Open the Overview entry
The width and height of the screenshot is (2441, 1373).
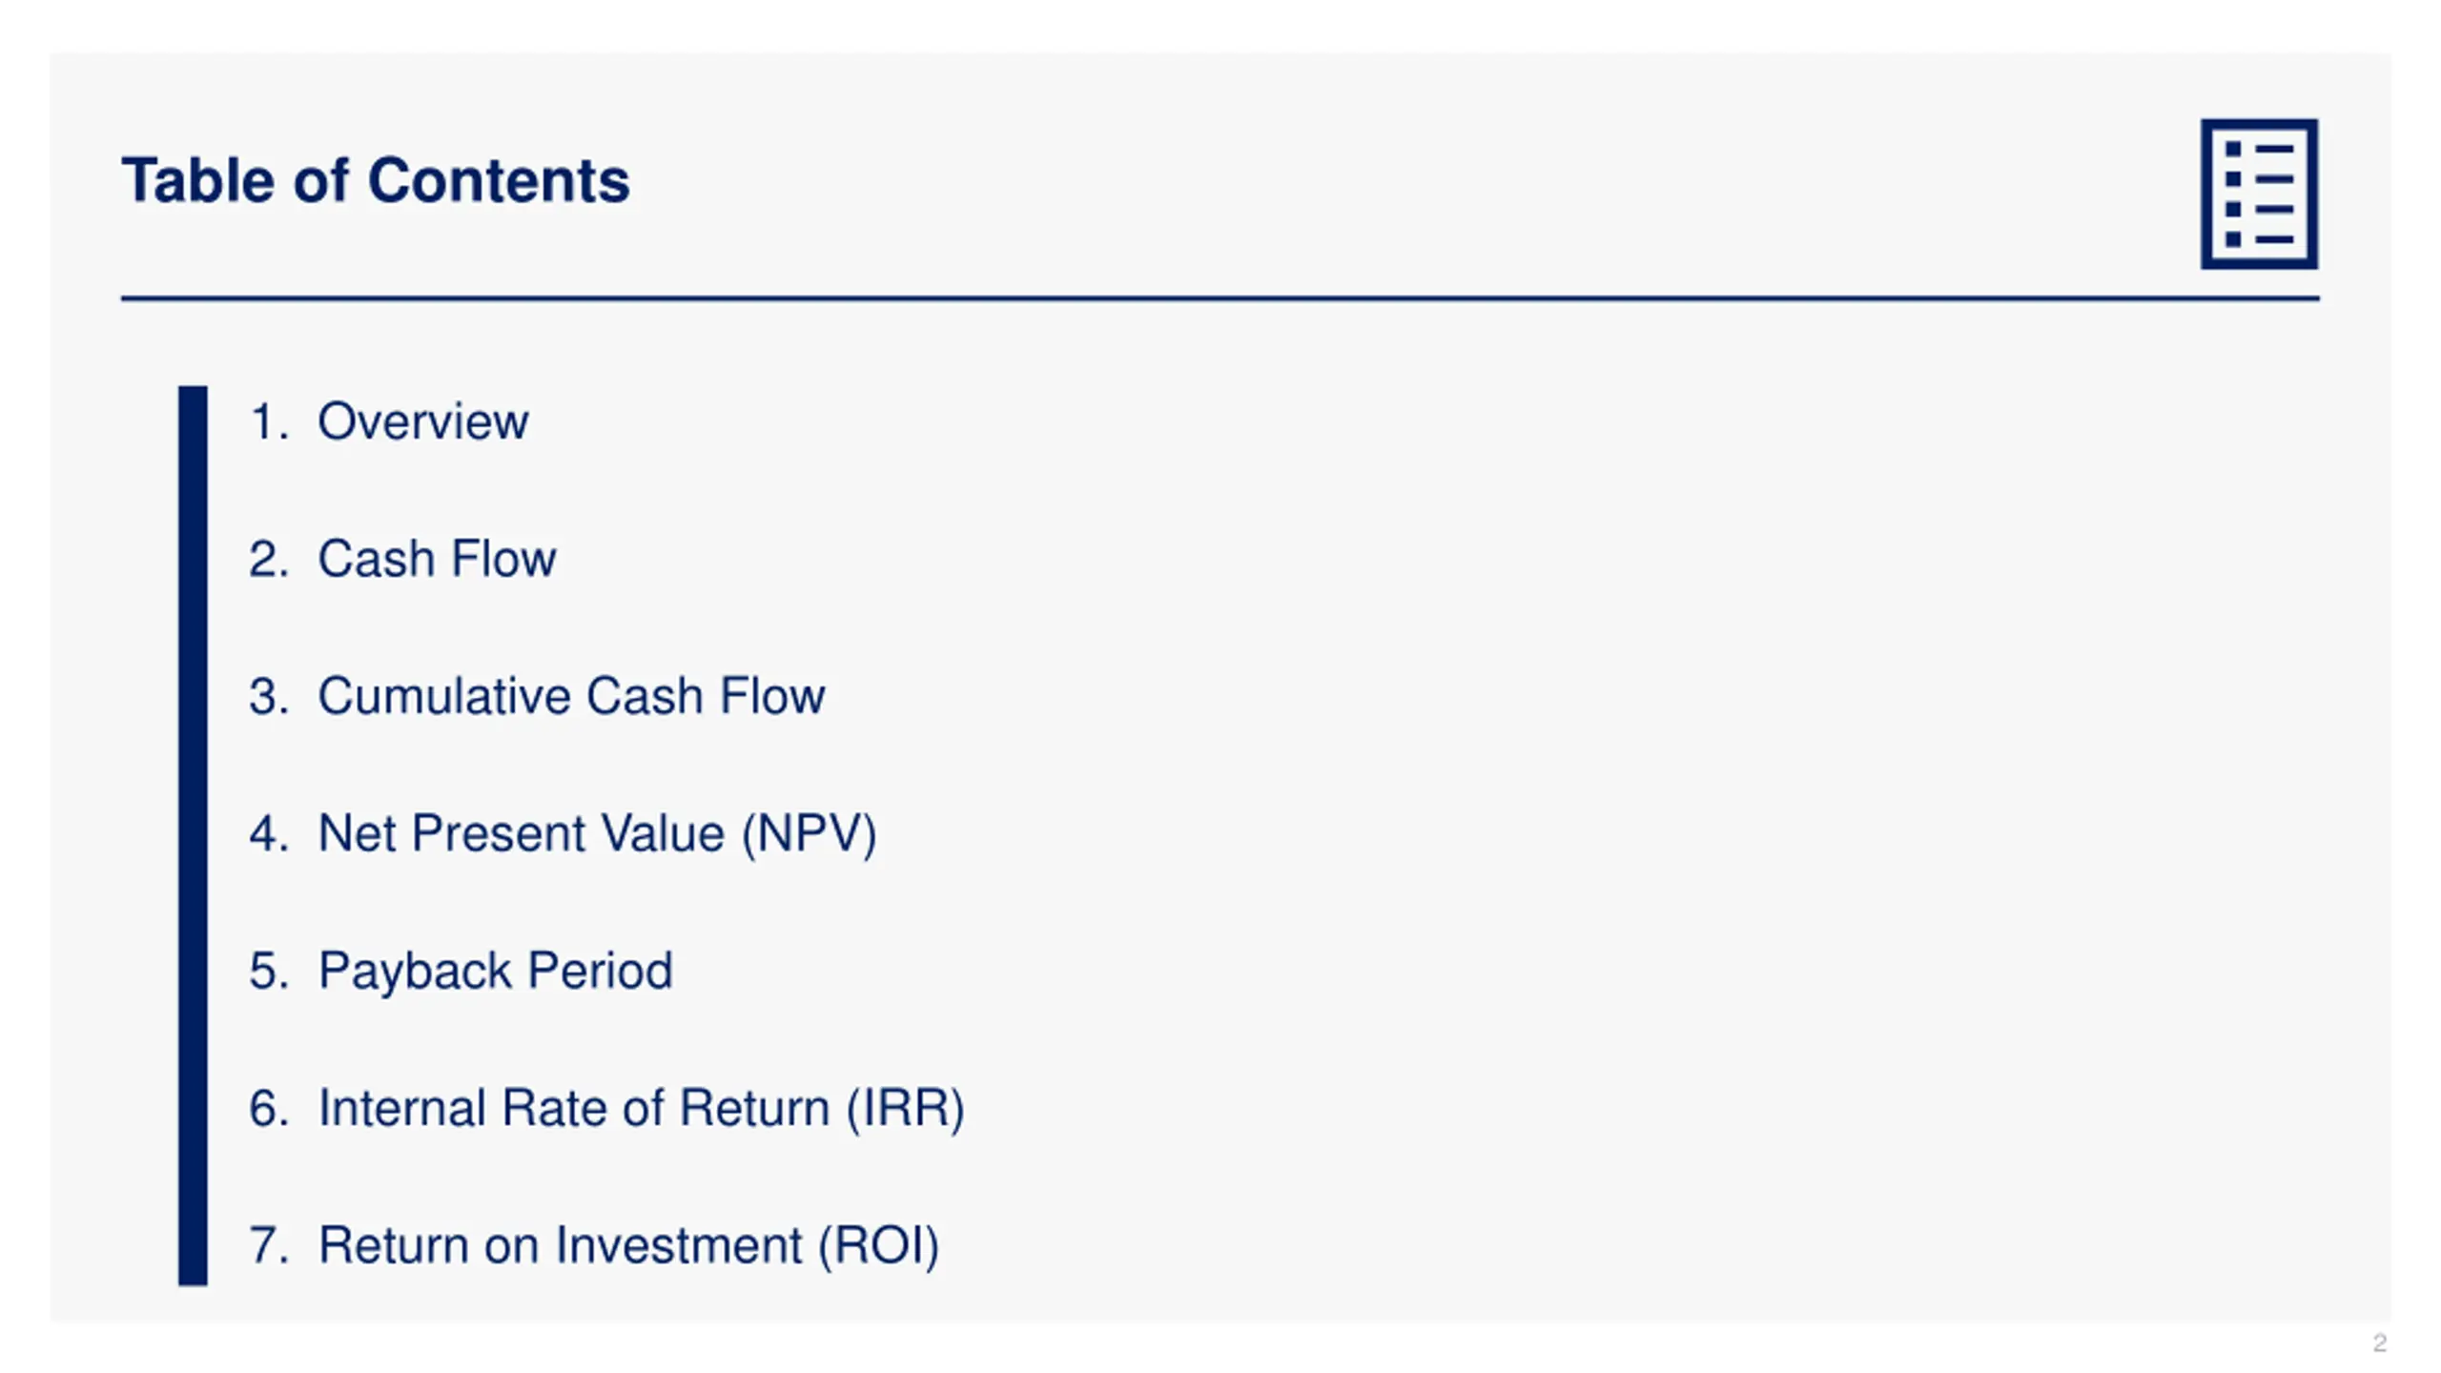click(422, 421)
